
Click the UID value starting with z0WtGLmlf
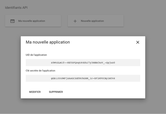pos(83,63)
